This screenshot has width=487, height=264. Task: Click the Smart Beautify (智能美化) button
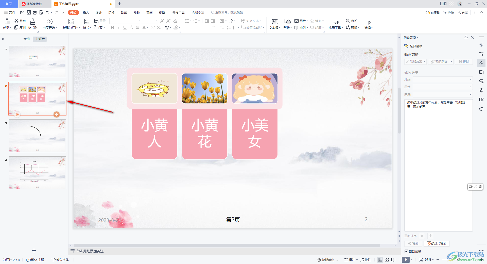coord(326,260)
